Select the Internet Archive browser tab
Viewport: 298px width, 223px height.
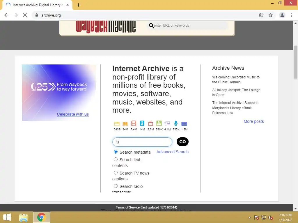pos(37,5)
